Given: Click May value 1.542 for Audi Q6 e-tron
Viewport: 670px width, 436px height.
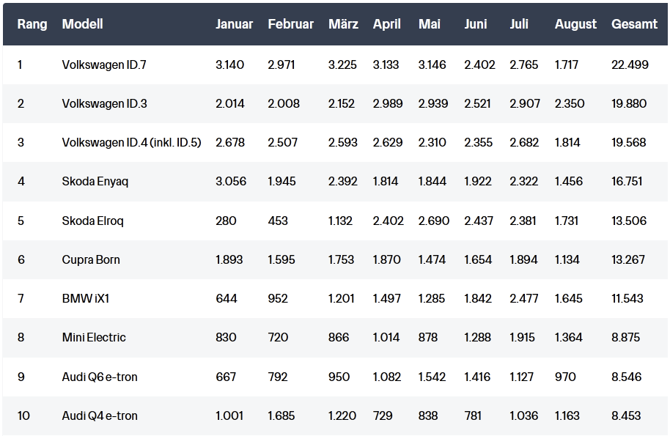Looking at the screenshot, I should (x=432, y=377).
